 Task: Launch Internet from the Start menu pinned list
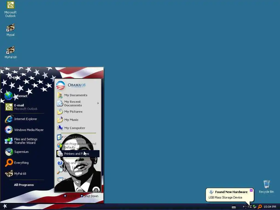(x=24, y=96)
